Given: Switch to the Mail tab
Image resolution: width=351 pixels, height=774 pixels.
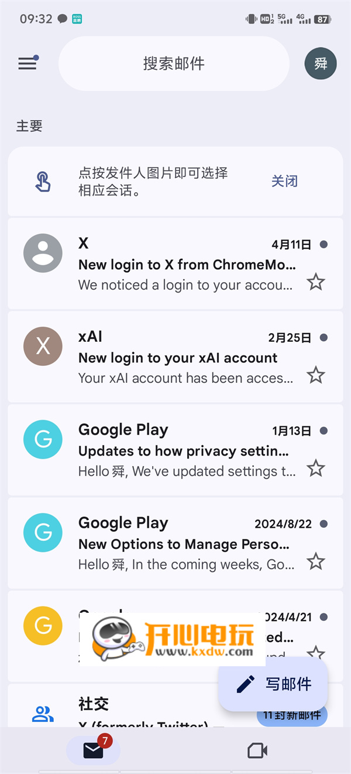Looking at the screenshot, I should click(93, 751).
